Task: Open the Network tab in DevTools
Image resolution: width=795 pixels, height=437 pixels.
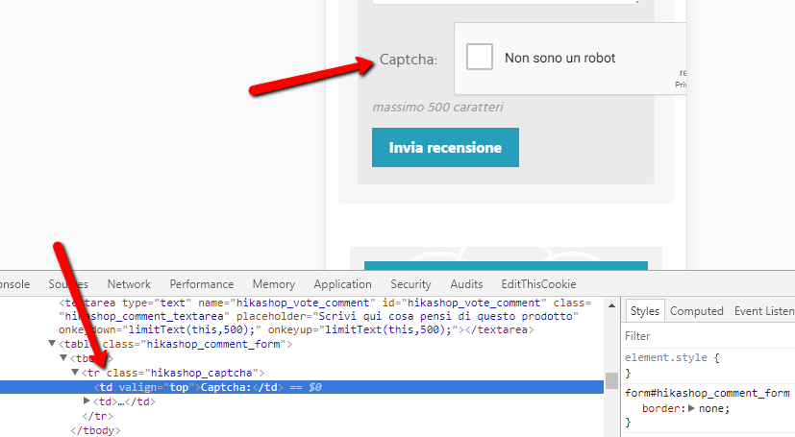Action: pyautogui.click(x=129, y=284)
